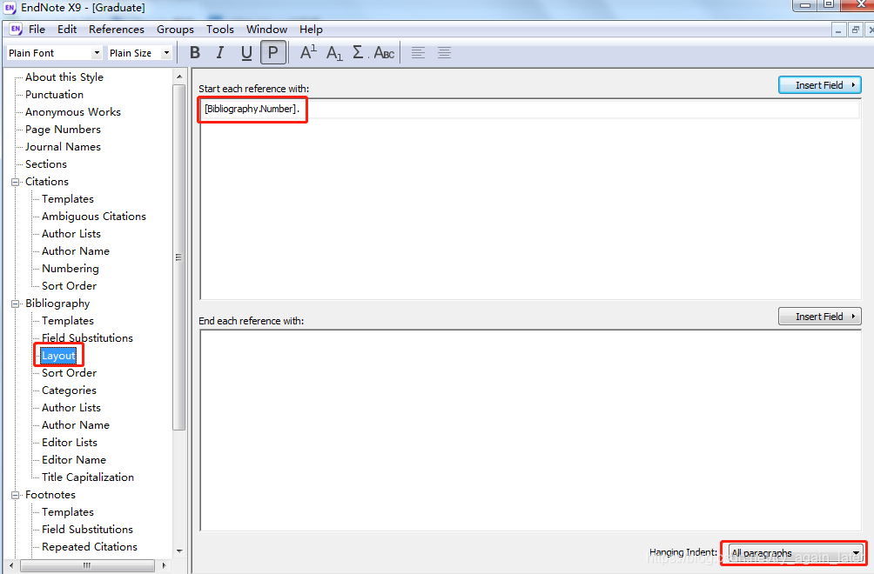The width and height of the screenshot is (874, 574).
Task: Select Sort Order under Bibliography
Action: click(x=69, y=373)
